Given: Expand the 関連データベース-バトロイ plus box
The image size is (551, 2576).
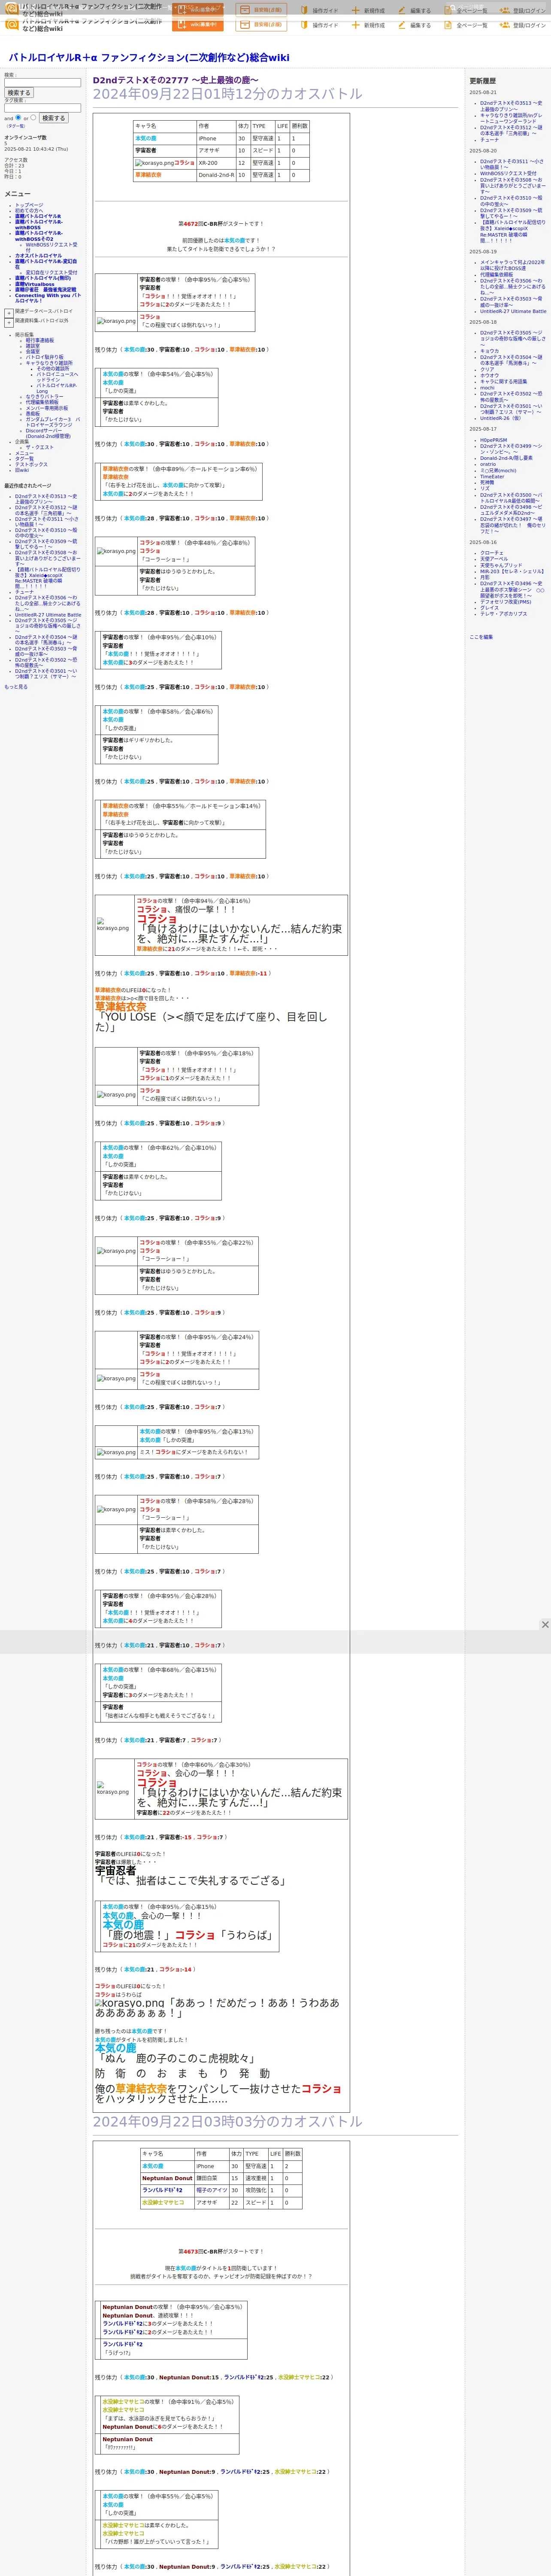Looking at the screenshot, I should tap(9, 313).
